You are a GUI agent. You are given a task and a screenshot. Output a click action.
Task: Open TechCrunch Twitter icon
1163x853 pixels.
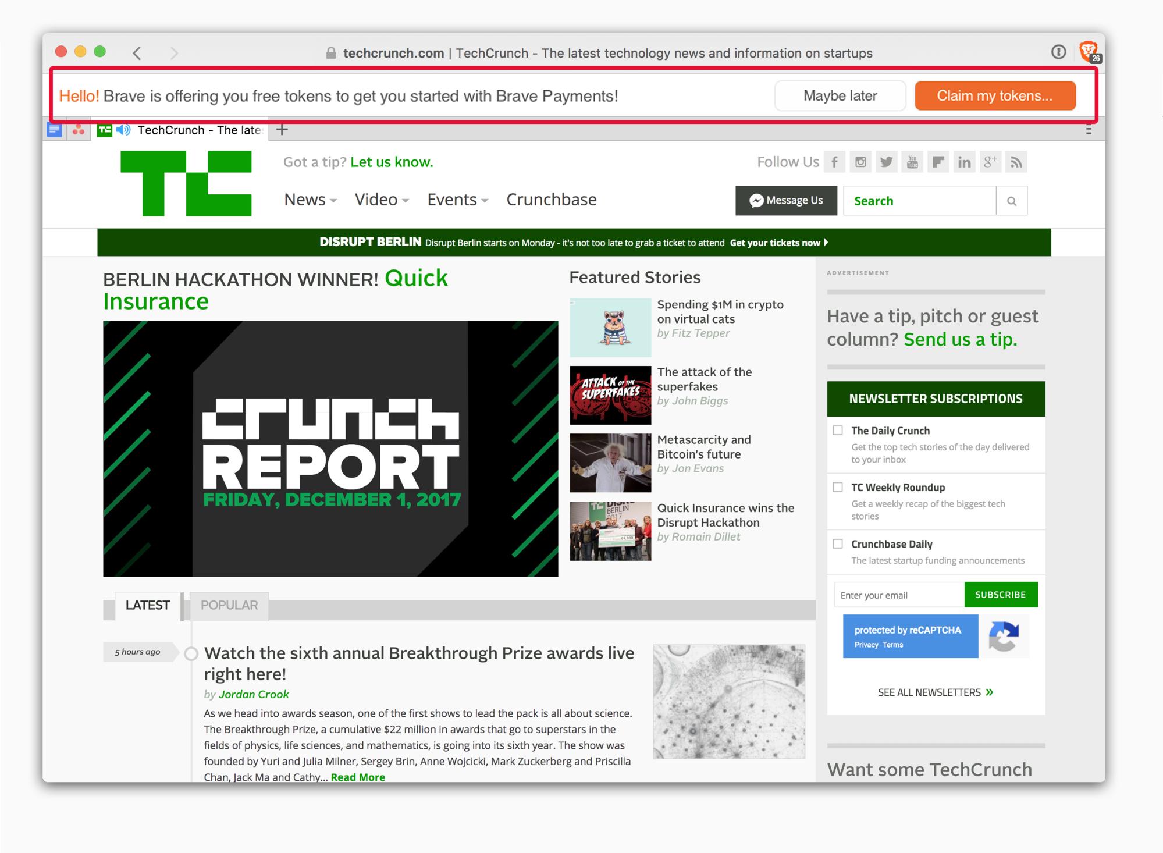click(887, 162)
